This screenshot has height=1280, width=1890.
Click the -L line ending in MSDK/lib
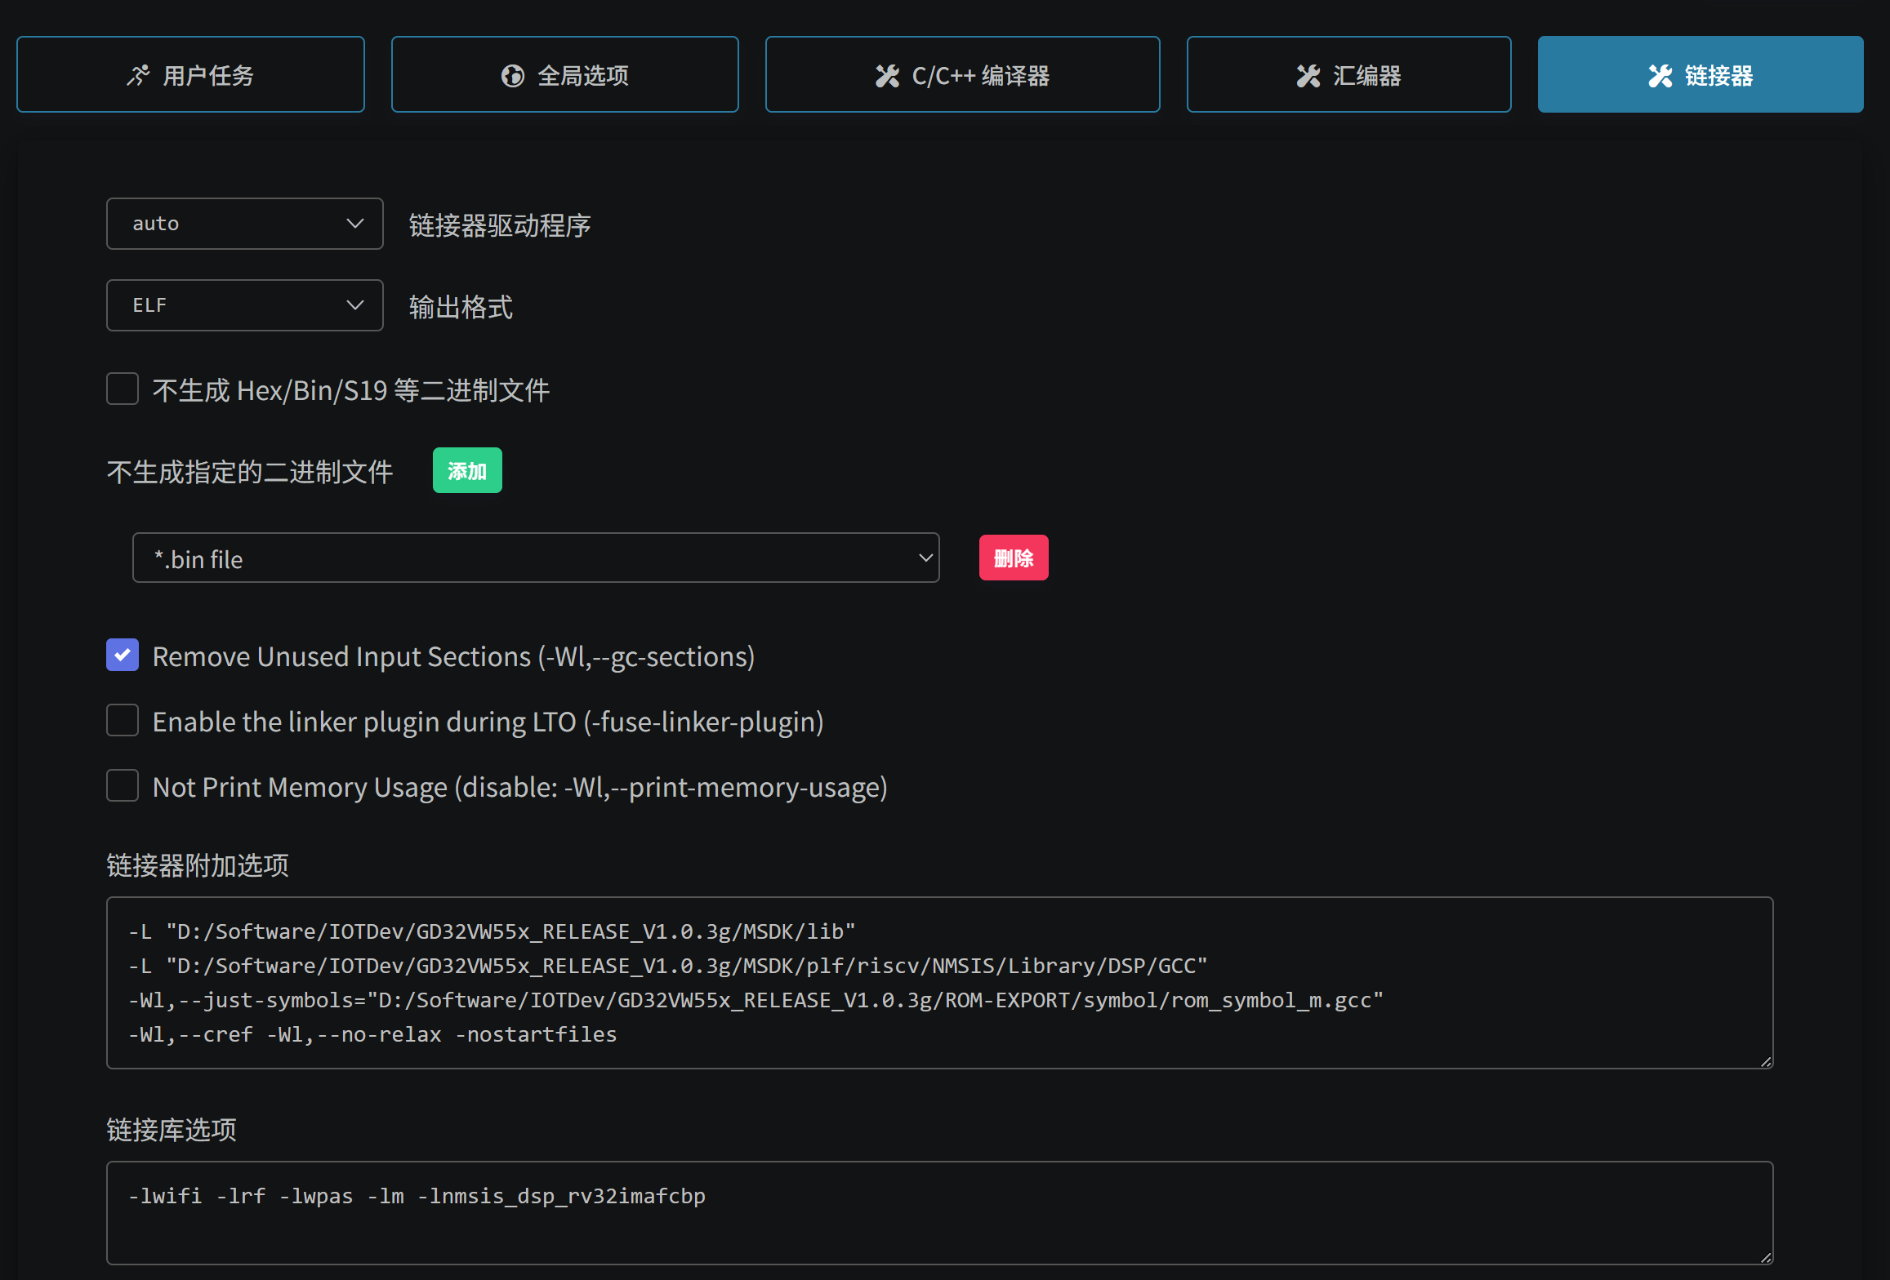[493, 931]
